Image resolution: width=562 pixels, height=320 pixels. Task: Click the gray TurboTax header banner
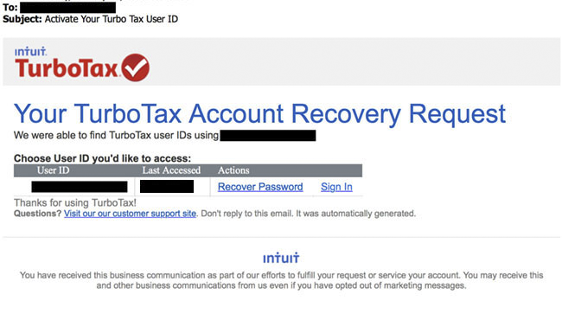point(281,61)
